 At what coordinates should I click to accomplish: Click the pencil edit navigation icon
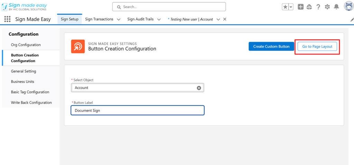point(352,20)
